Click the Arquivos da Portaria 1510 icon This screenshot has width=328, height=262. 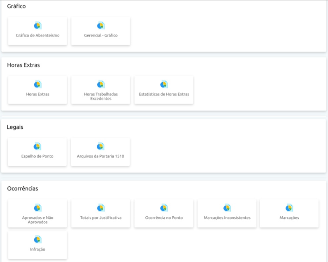coord(100,146)
